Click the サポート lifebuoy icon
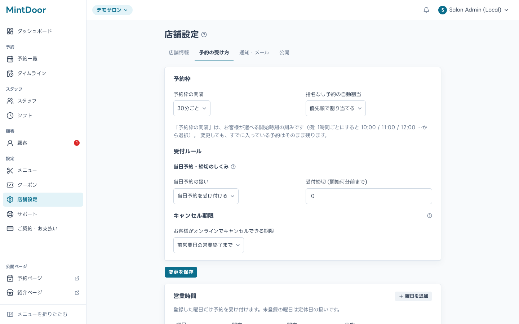The image size is (519, 324). [10, 214]
